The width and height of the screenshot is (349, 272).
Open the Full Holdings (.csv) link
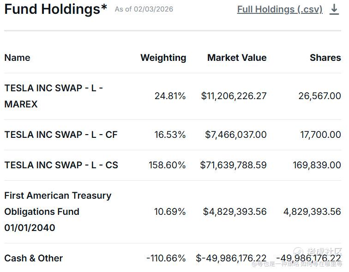click(x=280, y=9)
